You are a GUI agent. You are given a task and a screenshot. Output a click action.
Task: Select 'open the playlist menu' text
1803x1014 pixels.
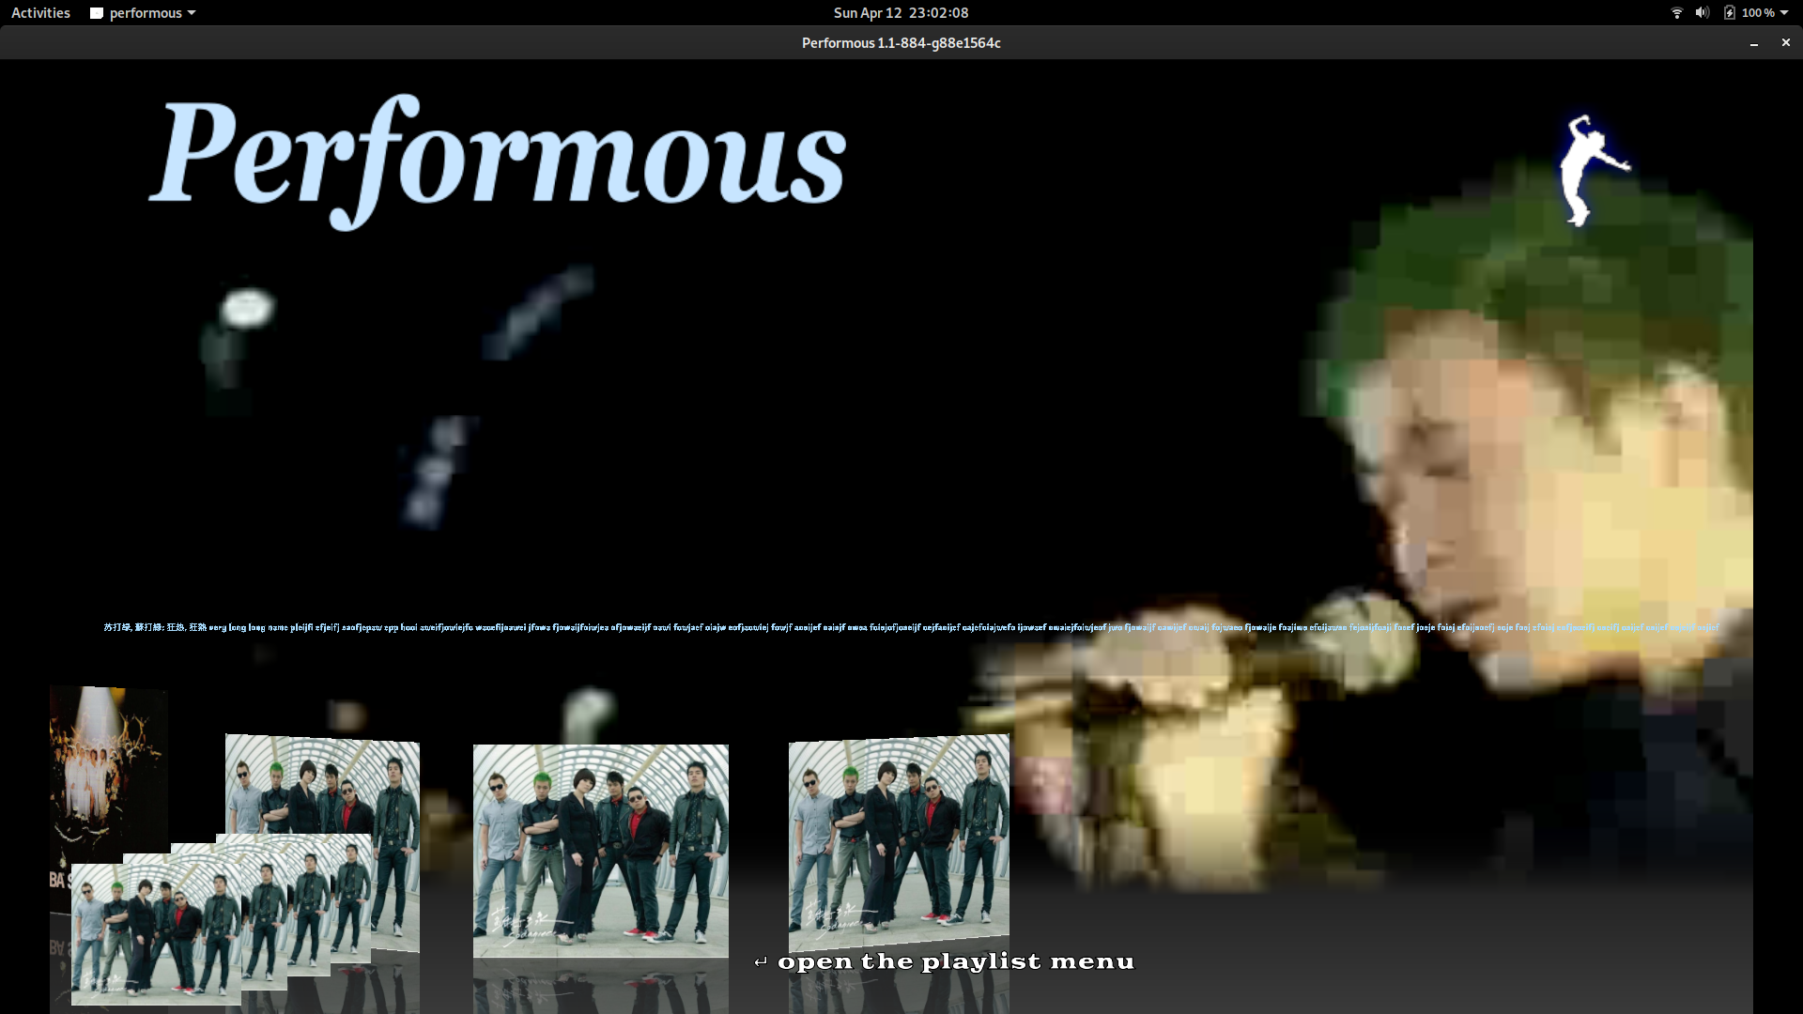(x=956, y=961)
